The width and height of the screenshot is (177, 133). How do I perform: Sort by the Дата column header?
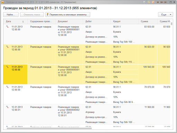tap(15, 21)
